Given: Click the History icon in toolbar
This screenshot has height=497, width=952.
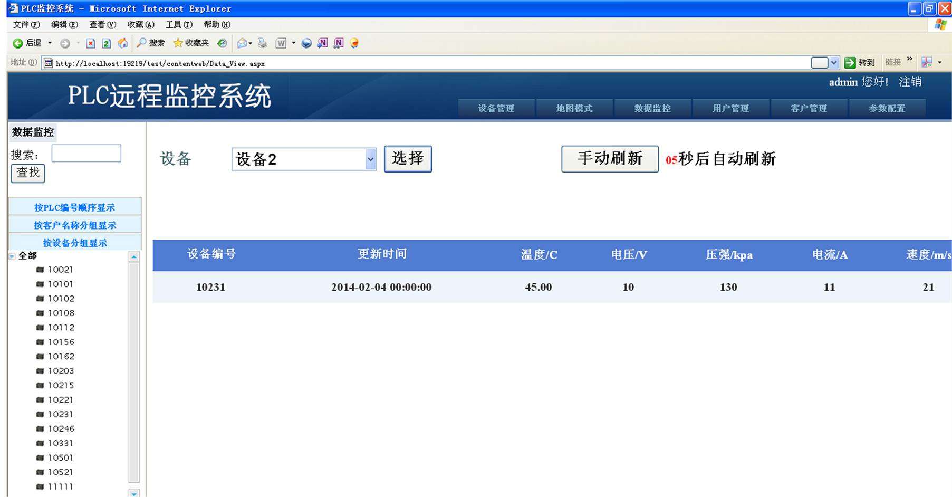Looking at the screenshot, I should (222, 43).
